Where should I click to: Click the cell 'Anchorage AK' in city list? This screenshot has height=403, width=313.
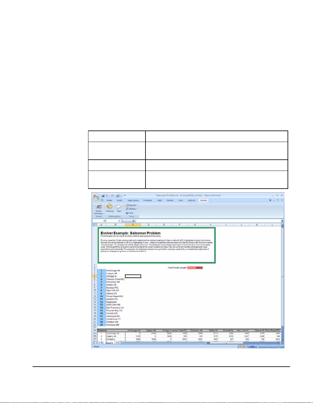pyautogui.click(x=113, y=271)
